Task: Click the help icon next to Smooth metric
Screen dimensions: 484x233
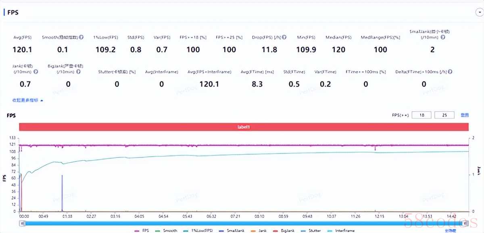Action: pyautogui.click(x=81, y=37)
